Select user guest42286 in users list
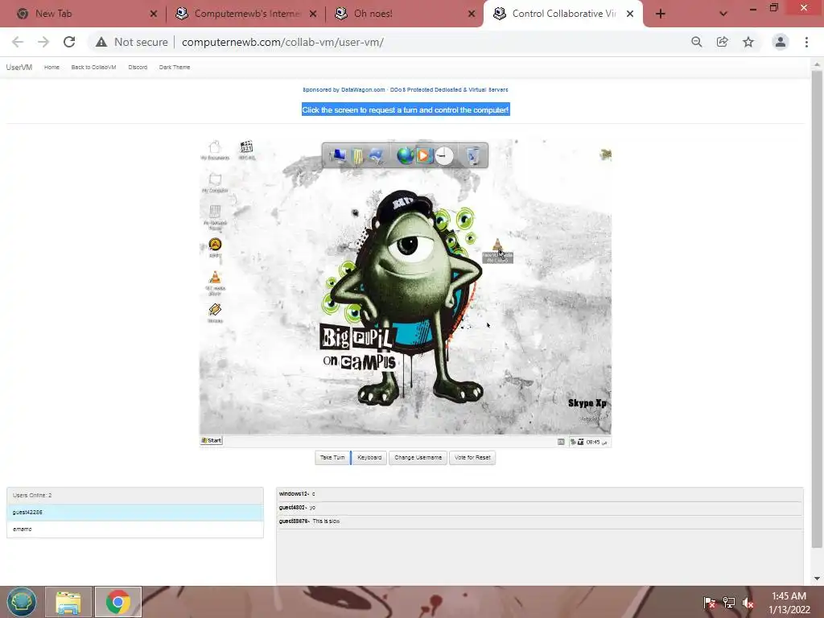The width and height of the screenshot is (824, 618). coord(135,513)
